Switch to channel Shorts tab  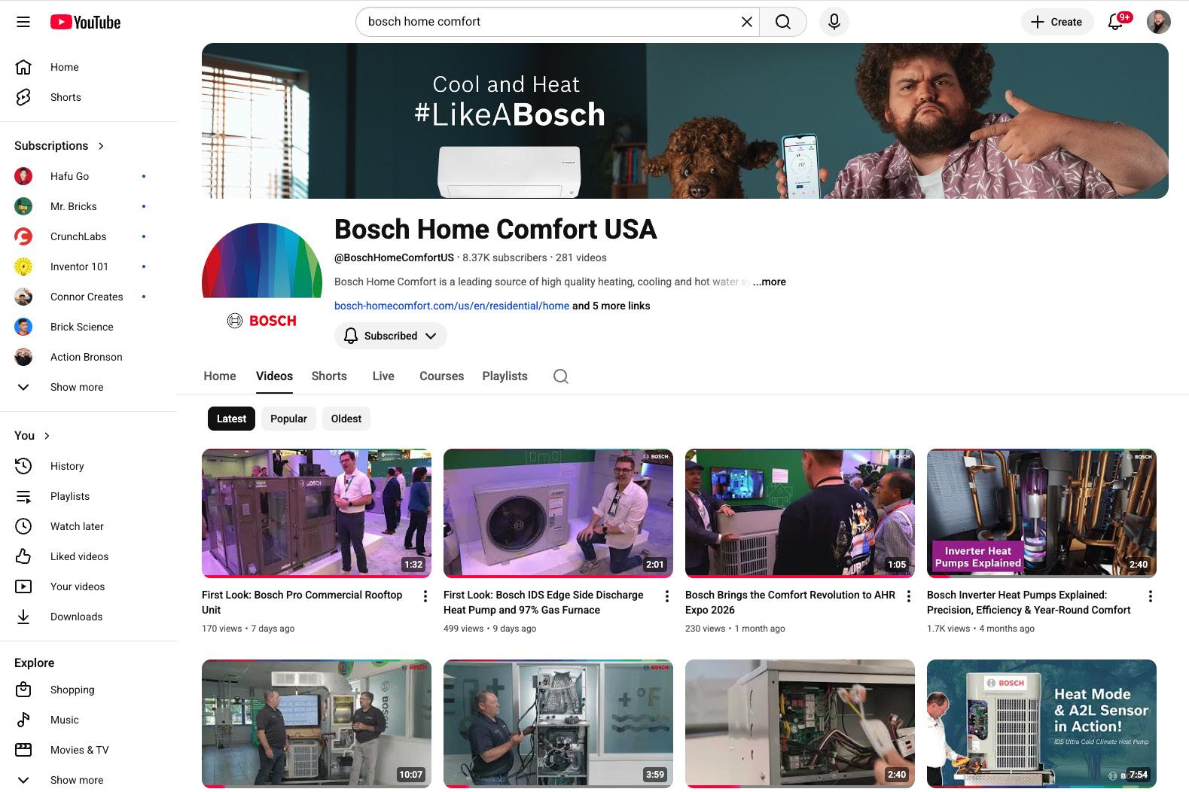(x=329, y=376)
